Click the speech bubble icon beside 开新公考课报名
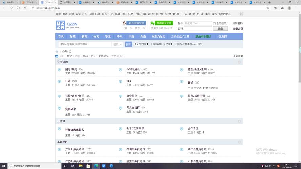Image resolution: width=301 pixels, height=169 pixels. (x=59, y=129)
